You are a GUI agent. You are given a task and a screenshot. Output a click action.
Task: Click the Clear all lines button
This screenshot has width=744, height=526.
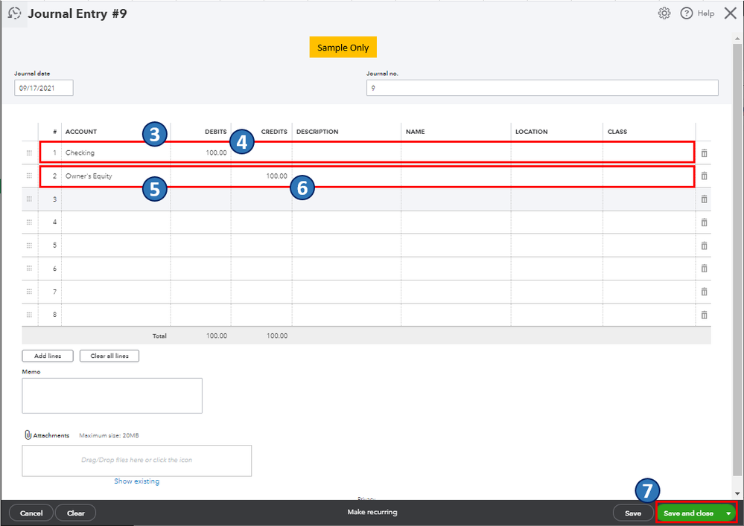click(109, 356)
